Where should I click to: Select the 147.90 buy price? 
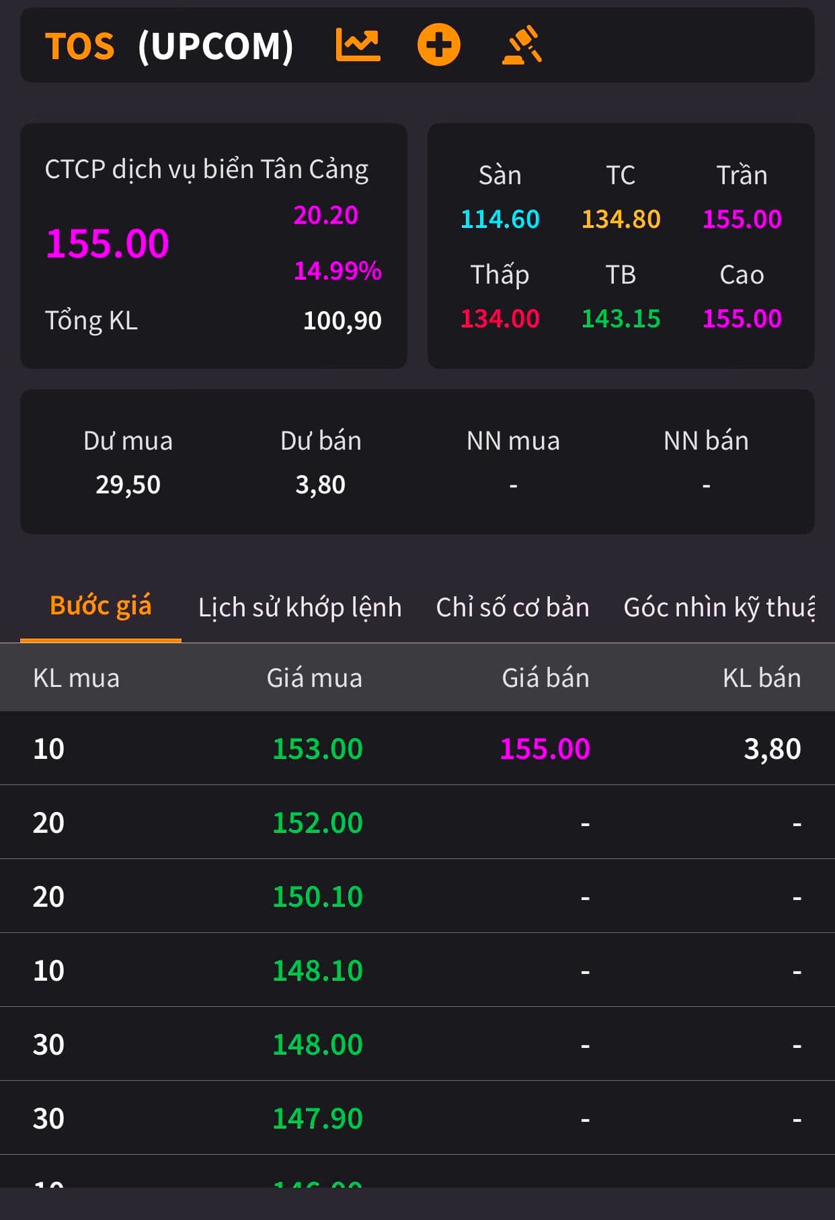pyautogui.click(x=317, y=1119)
